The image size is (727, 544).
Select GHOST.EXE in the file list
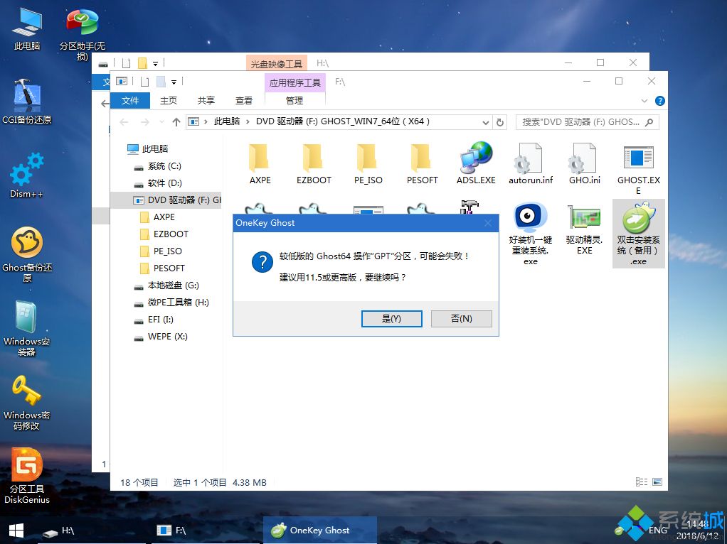click(637, 163)
